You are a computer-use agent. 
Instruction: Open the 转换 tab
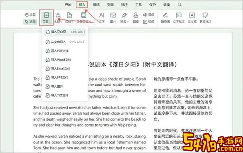point(167,5)
